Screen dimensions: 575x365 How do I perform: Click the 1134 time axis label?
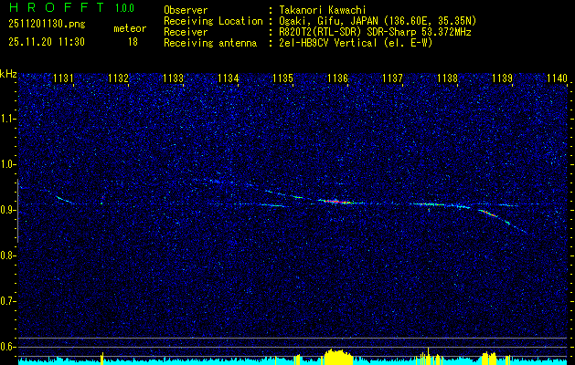click(x=229, y=78)
